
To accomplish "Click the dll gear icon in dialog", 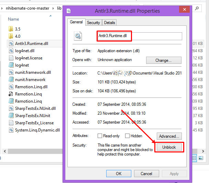I will point(78,36).
